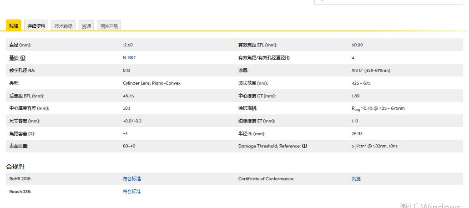Click the info icon beside 基底
Image resolution: width=469 pixels, height=208 pixels.
[x=23, y=58]
